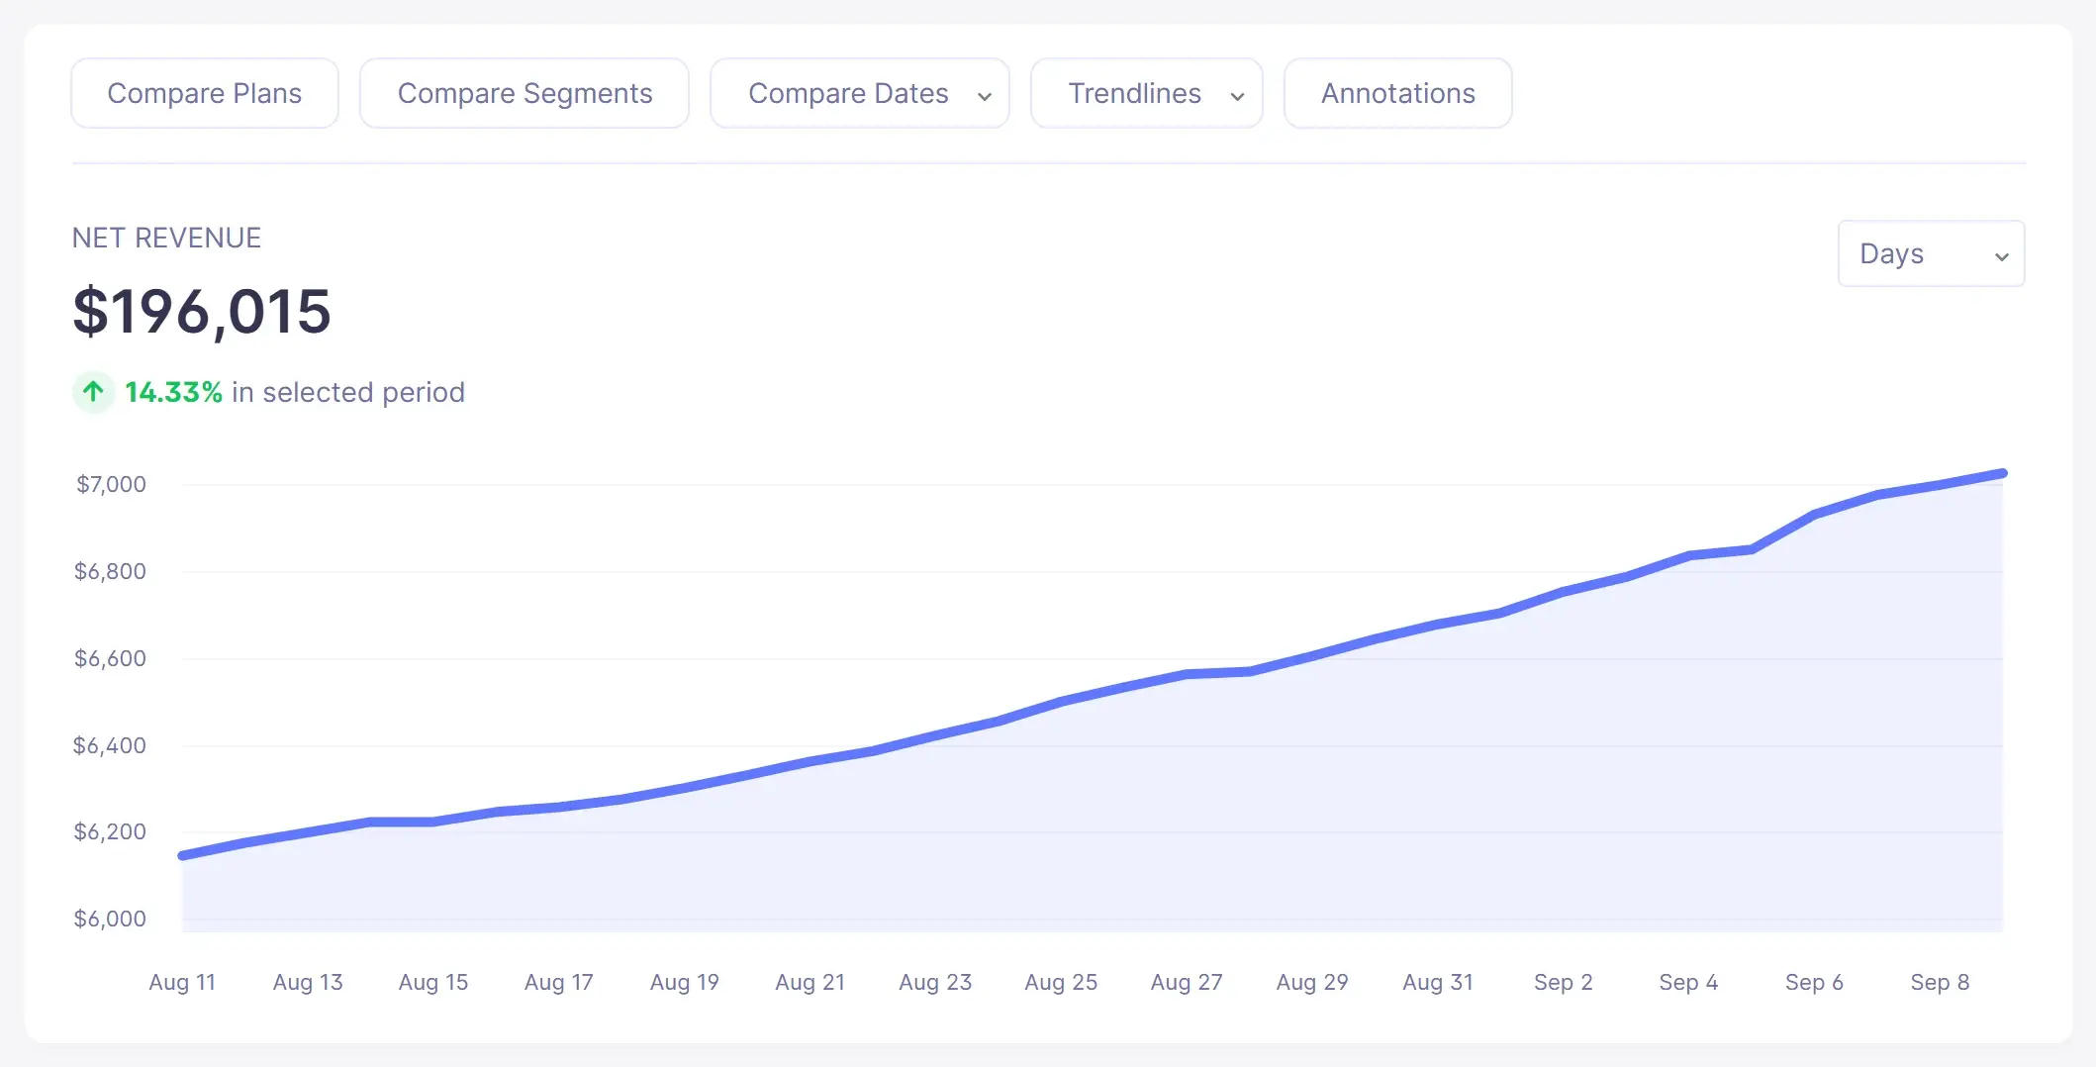Click the green up-arrow growth icon
The height and width of the screenshot is (1067, 2096).
[x=94, y=392]
